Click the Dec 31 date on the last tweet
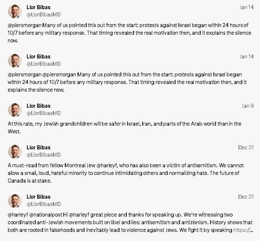 coord(246,197)
